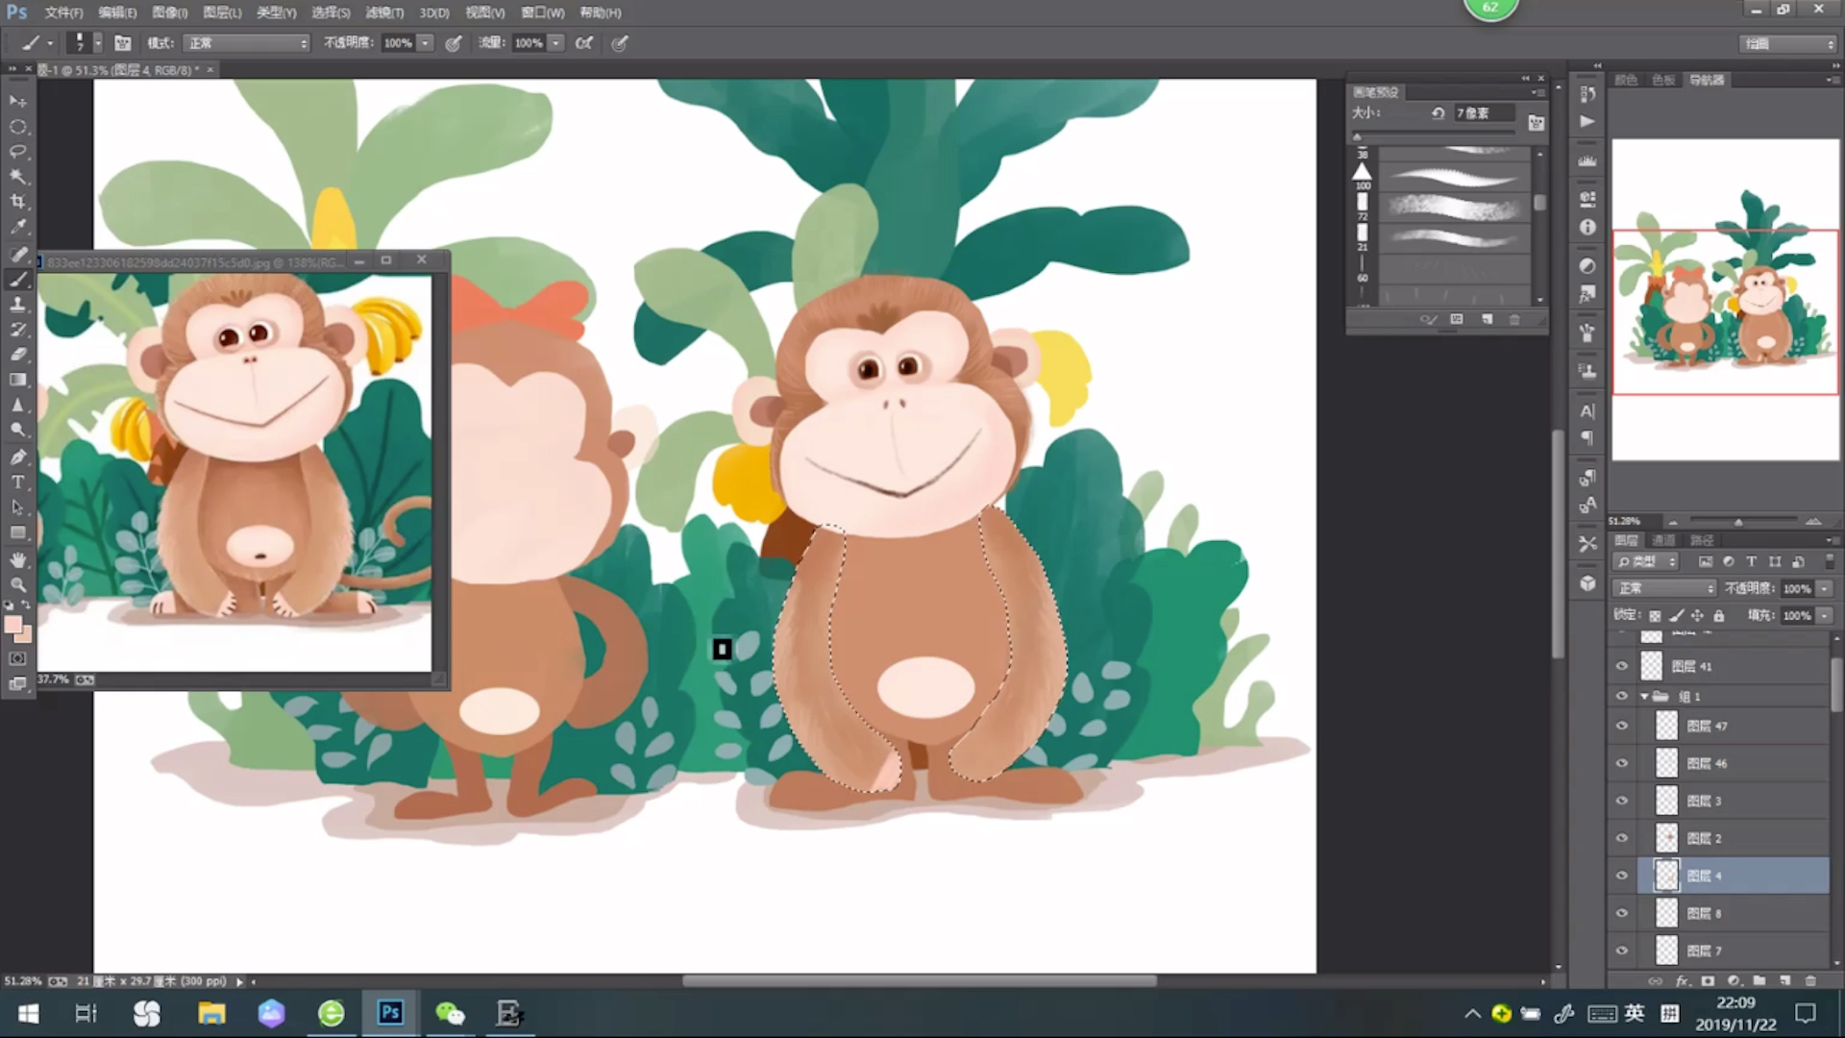The height and width of the screenshot is (1038, 1845).
Task: Switch to the 通道 channels tab
Action: point(1663,540)
